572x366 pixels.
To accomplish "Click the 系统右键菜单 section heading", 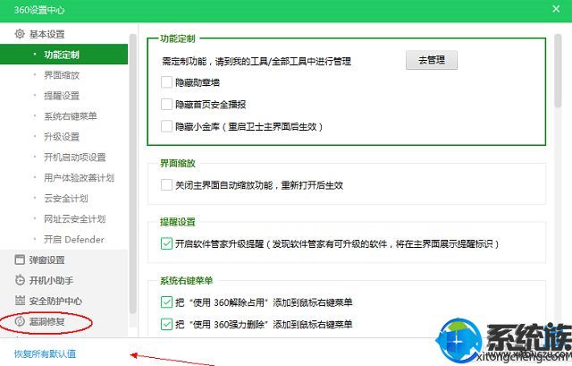I will pos(187,280).
